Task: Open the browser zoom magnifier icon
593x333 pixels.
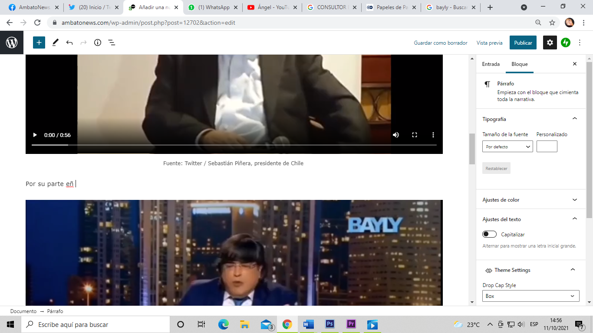Action: [x=538, y=23]
